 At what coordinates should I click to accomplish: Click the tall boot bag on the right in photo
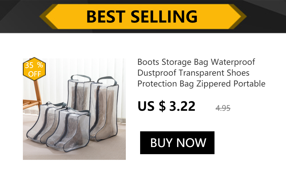click(104, 109)
